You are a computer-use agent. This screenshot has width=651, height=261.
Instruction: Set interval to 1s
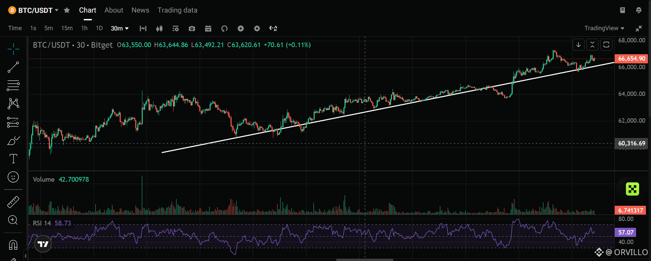coord(33,28)
